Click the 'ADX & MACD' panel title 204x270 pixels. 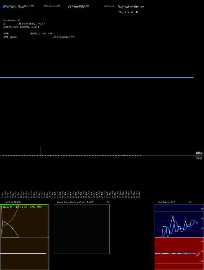(x=13, y=202)
